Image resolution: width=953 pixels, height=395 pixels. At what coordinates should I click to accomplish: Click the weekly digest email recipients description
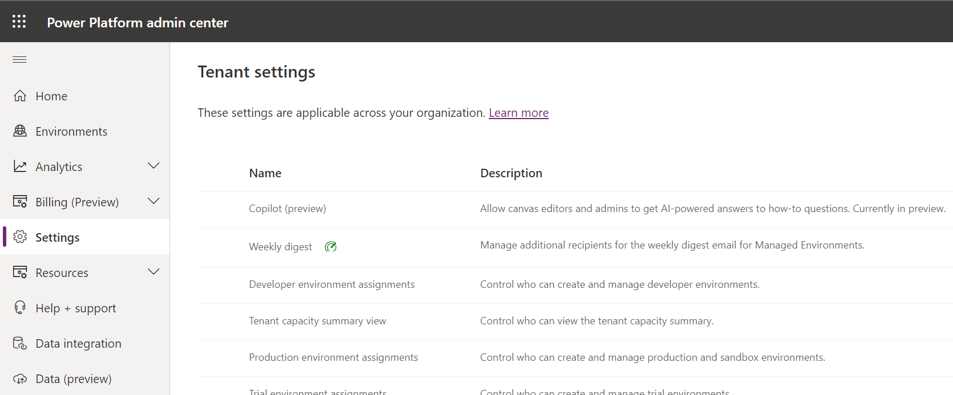click(672, 245)
